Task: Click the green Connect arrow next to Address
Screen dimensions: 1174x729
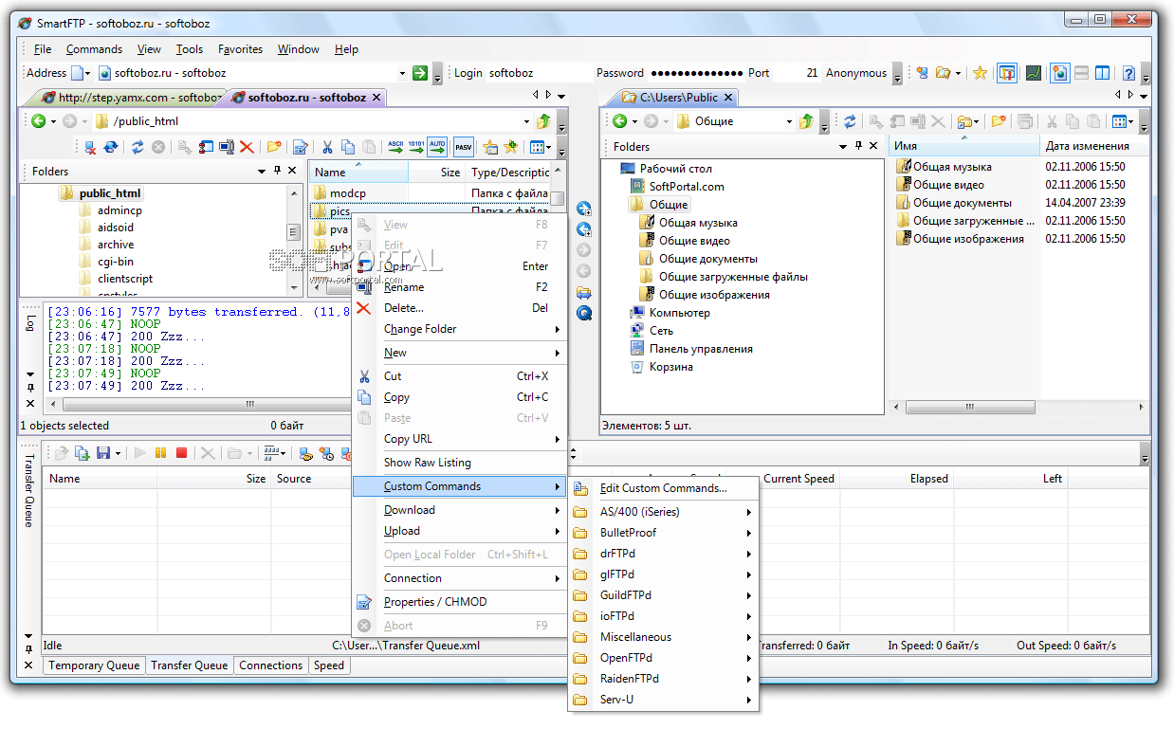Action: coord(420,73)
